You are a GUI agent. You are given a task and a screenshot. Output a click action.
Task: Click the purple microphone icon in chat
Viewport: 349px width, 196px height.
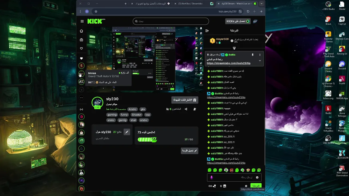click(x=211, y=177)
